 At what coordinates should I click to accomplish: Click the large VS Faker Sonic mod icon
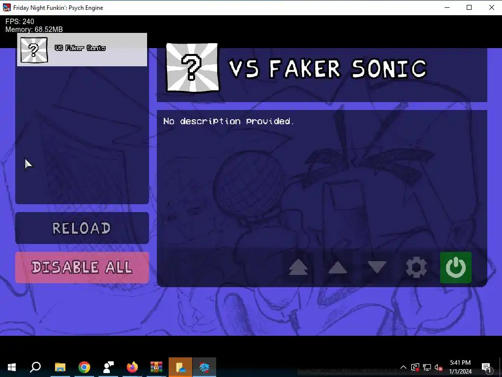point(192,68)
